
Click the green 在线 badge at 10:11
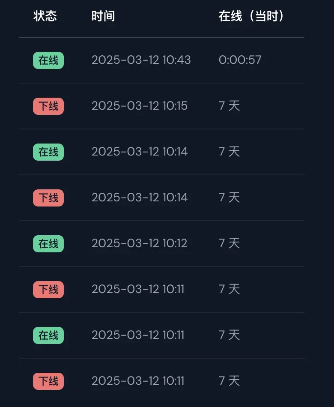tap(48, 335)
